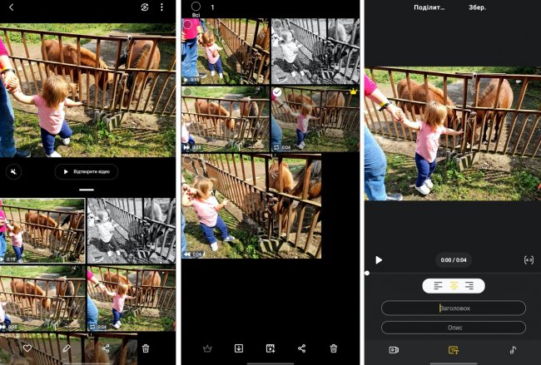Click the timeline progress handle
541x365 pixels.
(367, 273)
